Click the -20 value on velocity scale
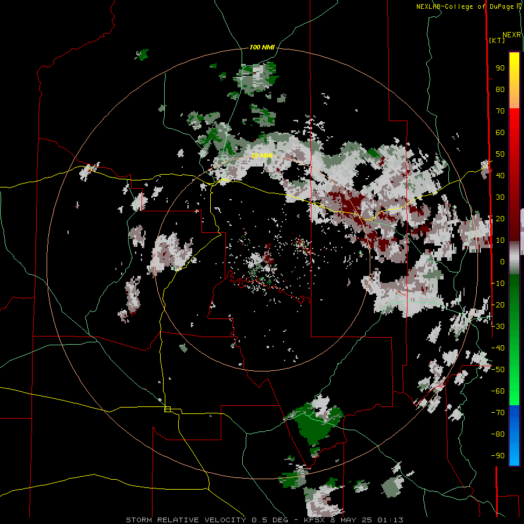 [498, 305]
